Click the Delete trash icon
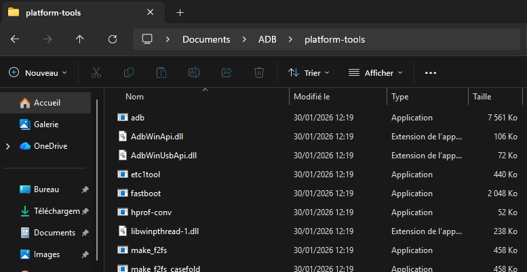527x272 pixels. tap(259, 73)
